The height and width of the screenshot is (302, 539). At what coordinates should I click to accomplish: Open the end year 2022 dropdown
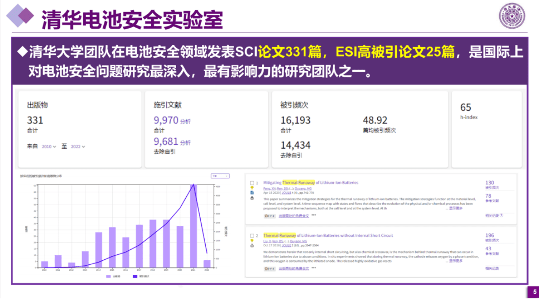[x=77, y=146]
